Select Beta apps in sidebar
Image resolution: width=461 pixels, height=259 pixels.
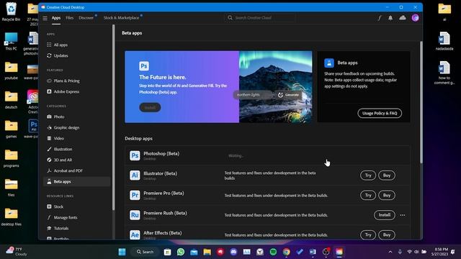(x=76, y=181)
